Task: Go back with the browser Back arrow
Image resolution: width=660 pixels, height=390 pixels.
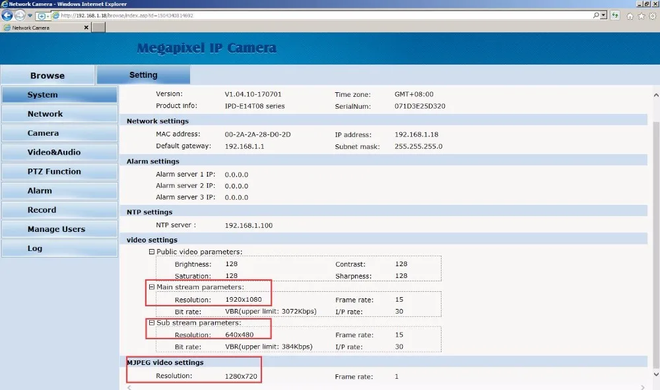Action: tap(7, 16)
